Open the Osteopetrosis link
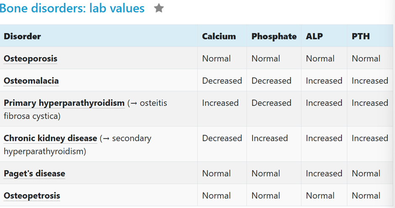The width and height of the screenshot is (395, 208). [x=32, y=196]
